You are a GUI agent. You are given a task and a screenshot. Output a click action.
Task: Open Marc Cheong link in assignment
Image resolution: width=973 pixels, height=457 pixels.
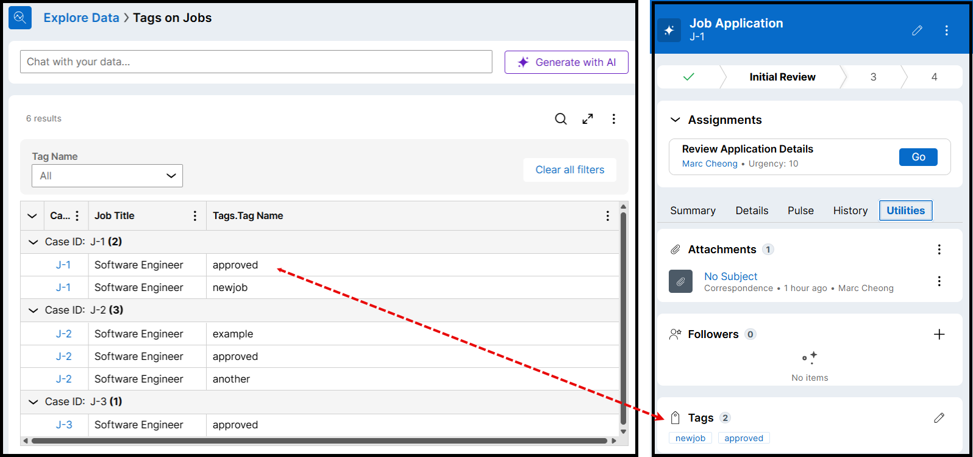point(710,164)
